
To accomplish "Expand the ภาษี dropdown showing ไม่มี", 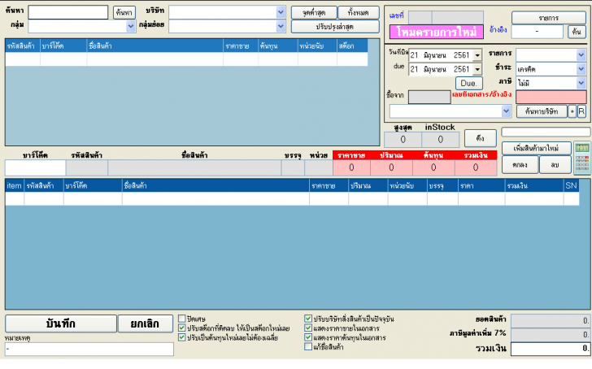I will click(581, 83).
